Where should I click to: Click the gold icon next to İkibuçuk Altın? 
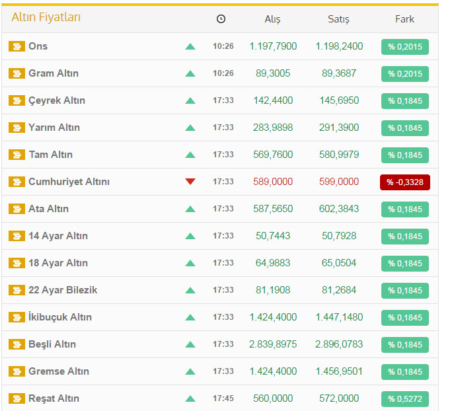tap(17, 317)
